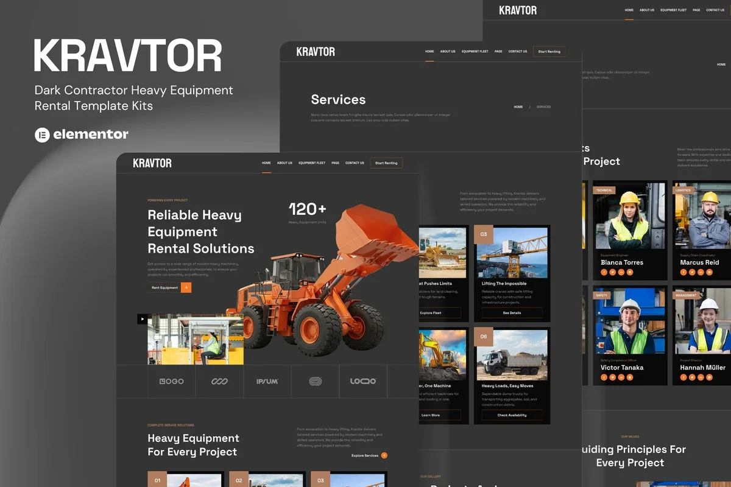
Task: Click HOME in the Services breadcrumb
Action: click(518, 107)
